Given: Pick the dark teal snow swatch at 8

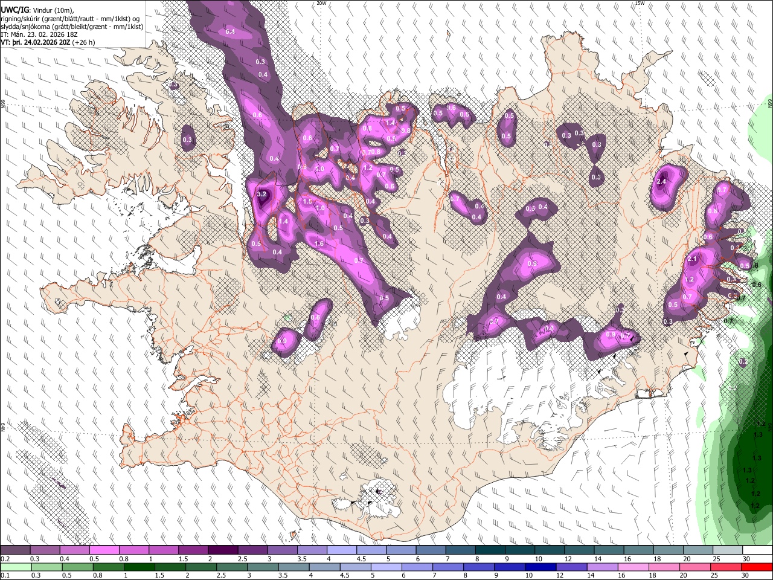Looking at the screenshot, I should (489, 550).
